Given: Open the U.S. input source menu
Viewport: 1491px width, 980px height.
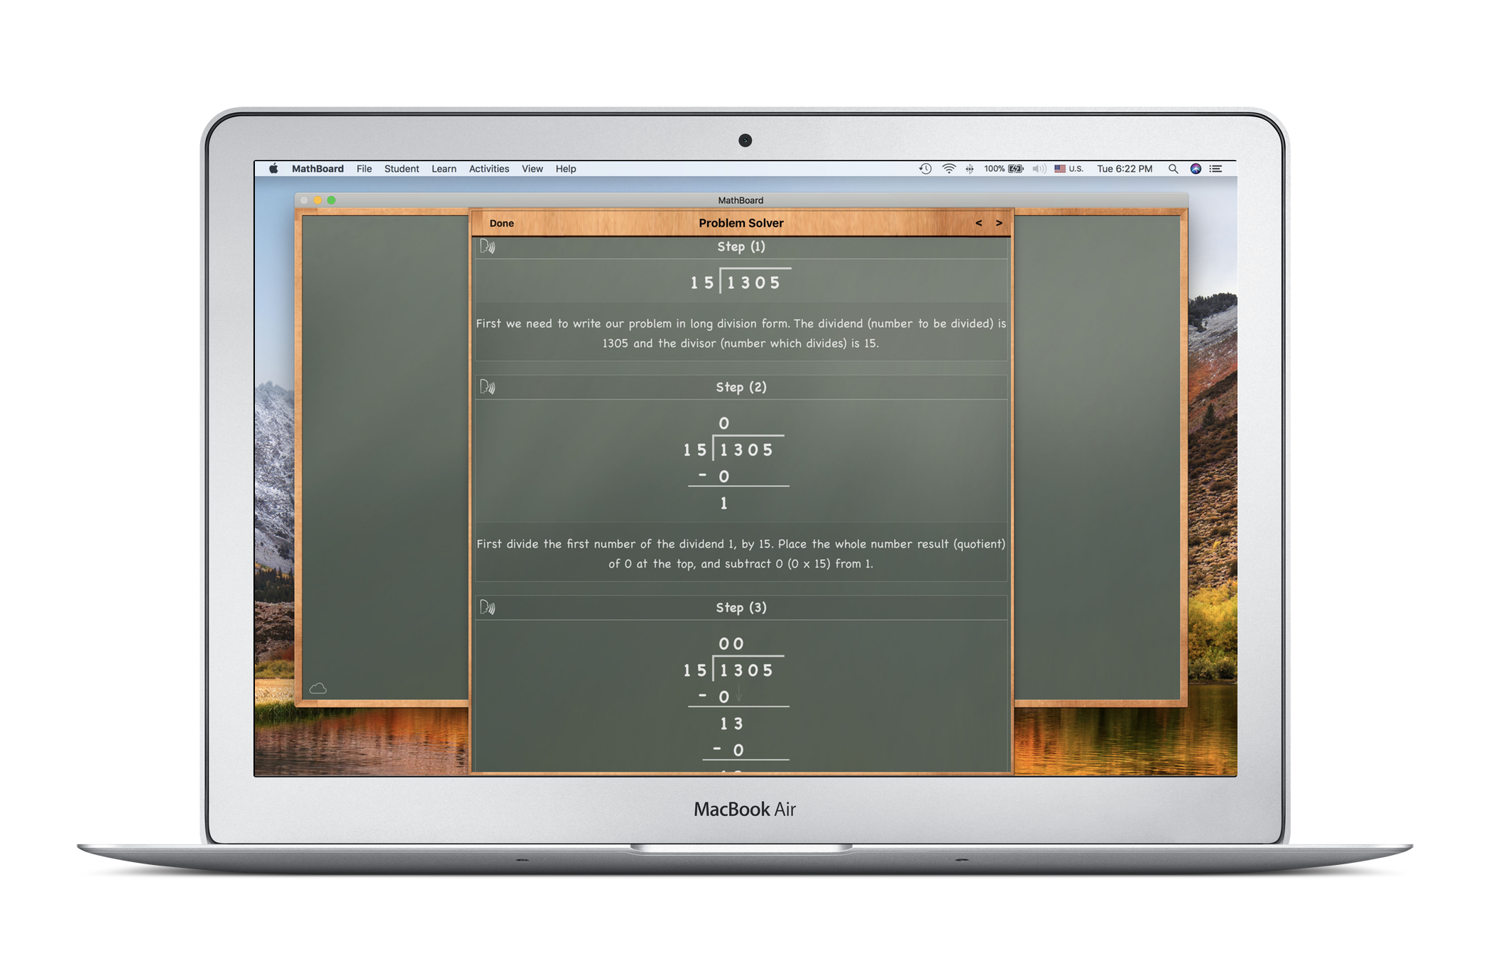Looking at the screenshot, I should (1069, 168).
